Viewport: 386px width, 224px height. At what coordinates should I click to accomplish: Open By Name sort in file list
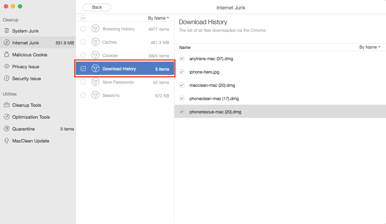point(370,47)
